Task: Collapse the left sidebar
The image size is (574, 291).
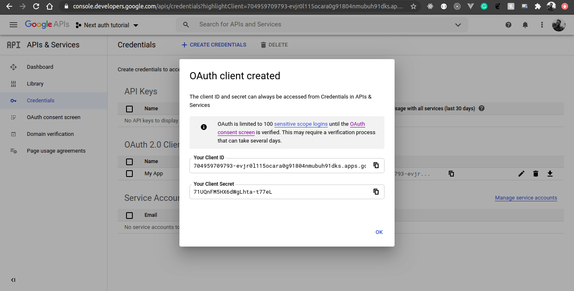Action: tap(13, 280)
